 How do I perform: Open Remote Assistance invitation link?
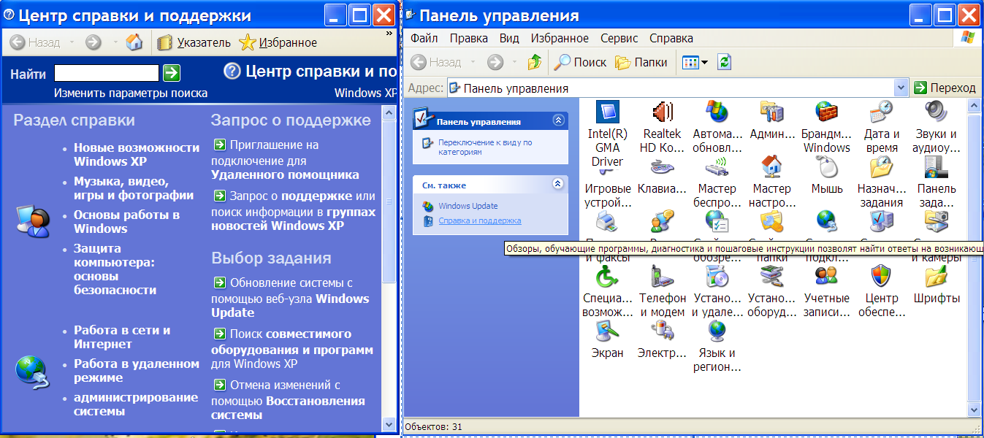click(285, 160)
